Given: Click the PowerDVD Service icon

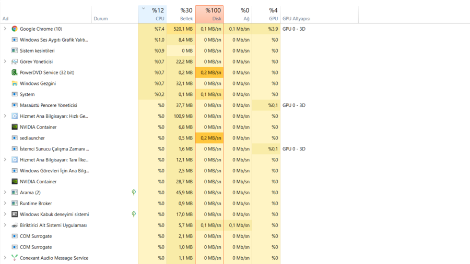Looking at the screenshot, I should 15,72.
